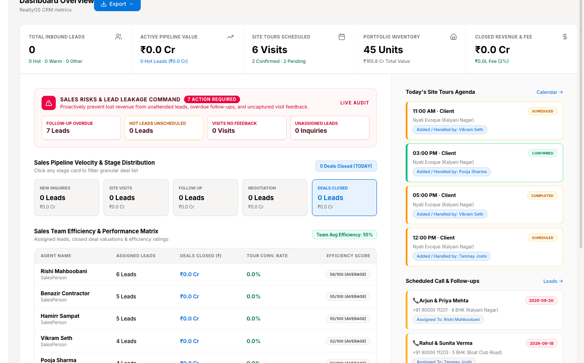This screenshot has width=584, height=363.
Task: Select the Hamirr Sampat agent row
Action: (205, 319)
